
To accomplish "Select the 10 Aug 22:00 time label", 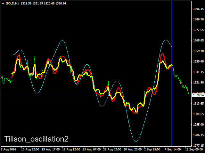I will [x=30, y=149].
